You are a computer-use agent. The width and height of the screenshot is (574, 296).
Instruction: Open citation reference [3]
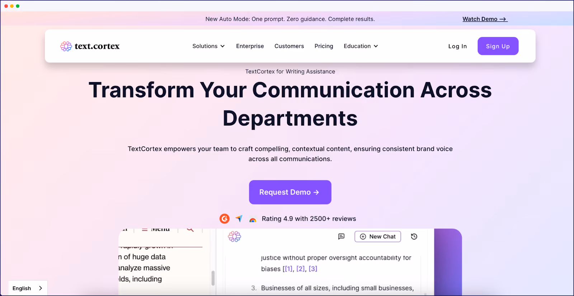313,269
